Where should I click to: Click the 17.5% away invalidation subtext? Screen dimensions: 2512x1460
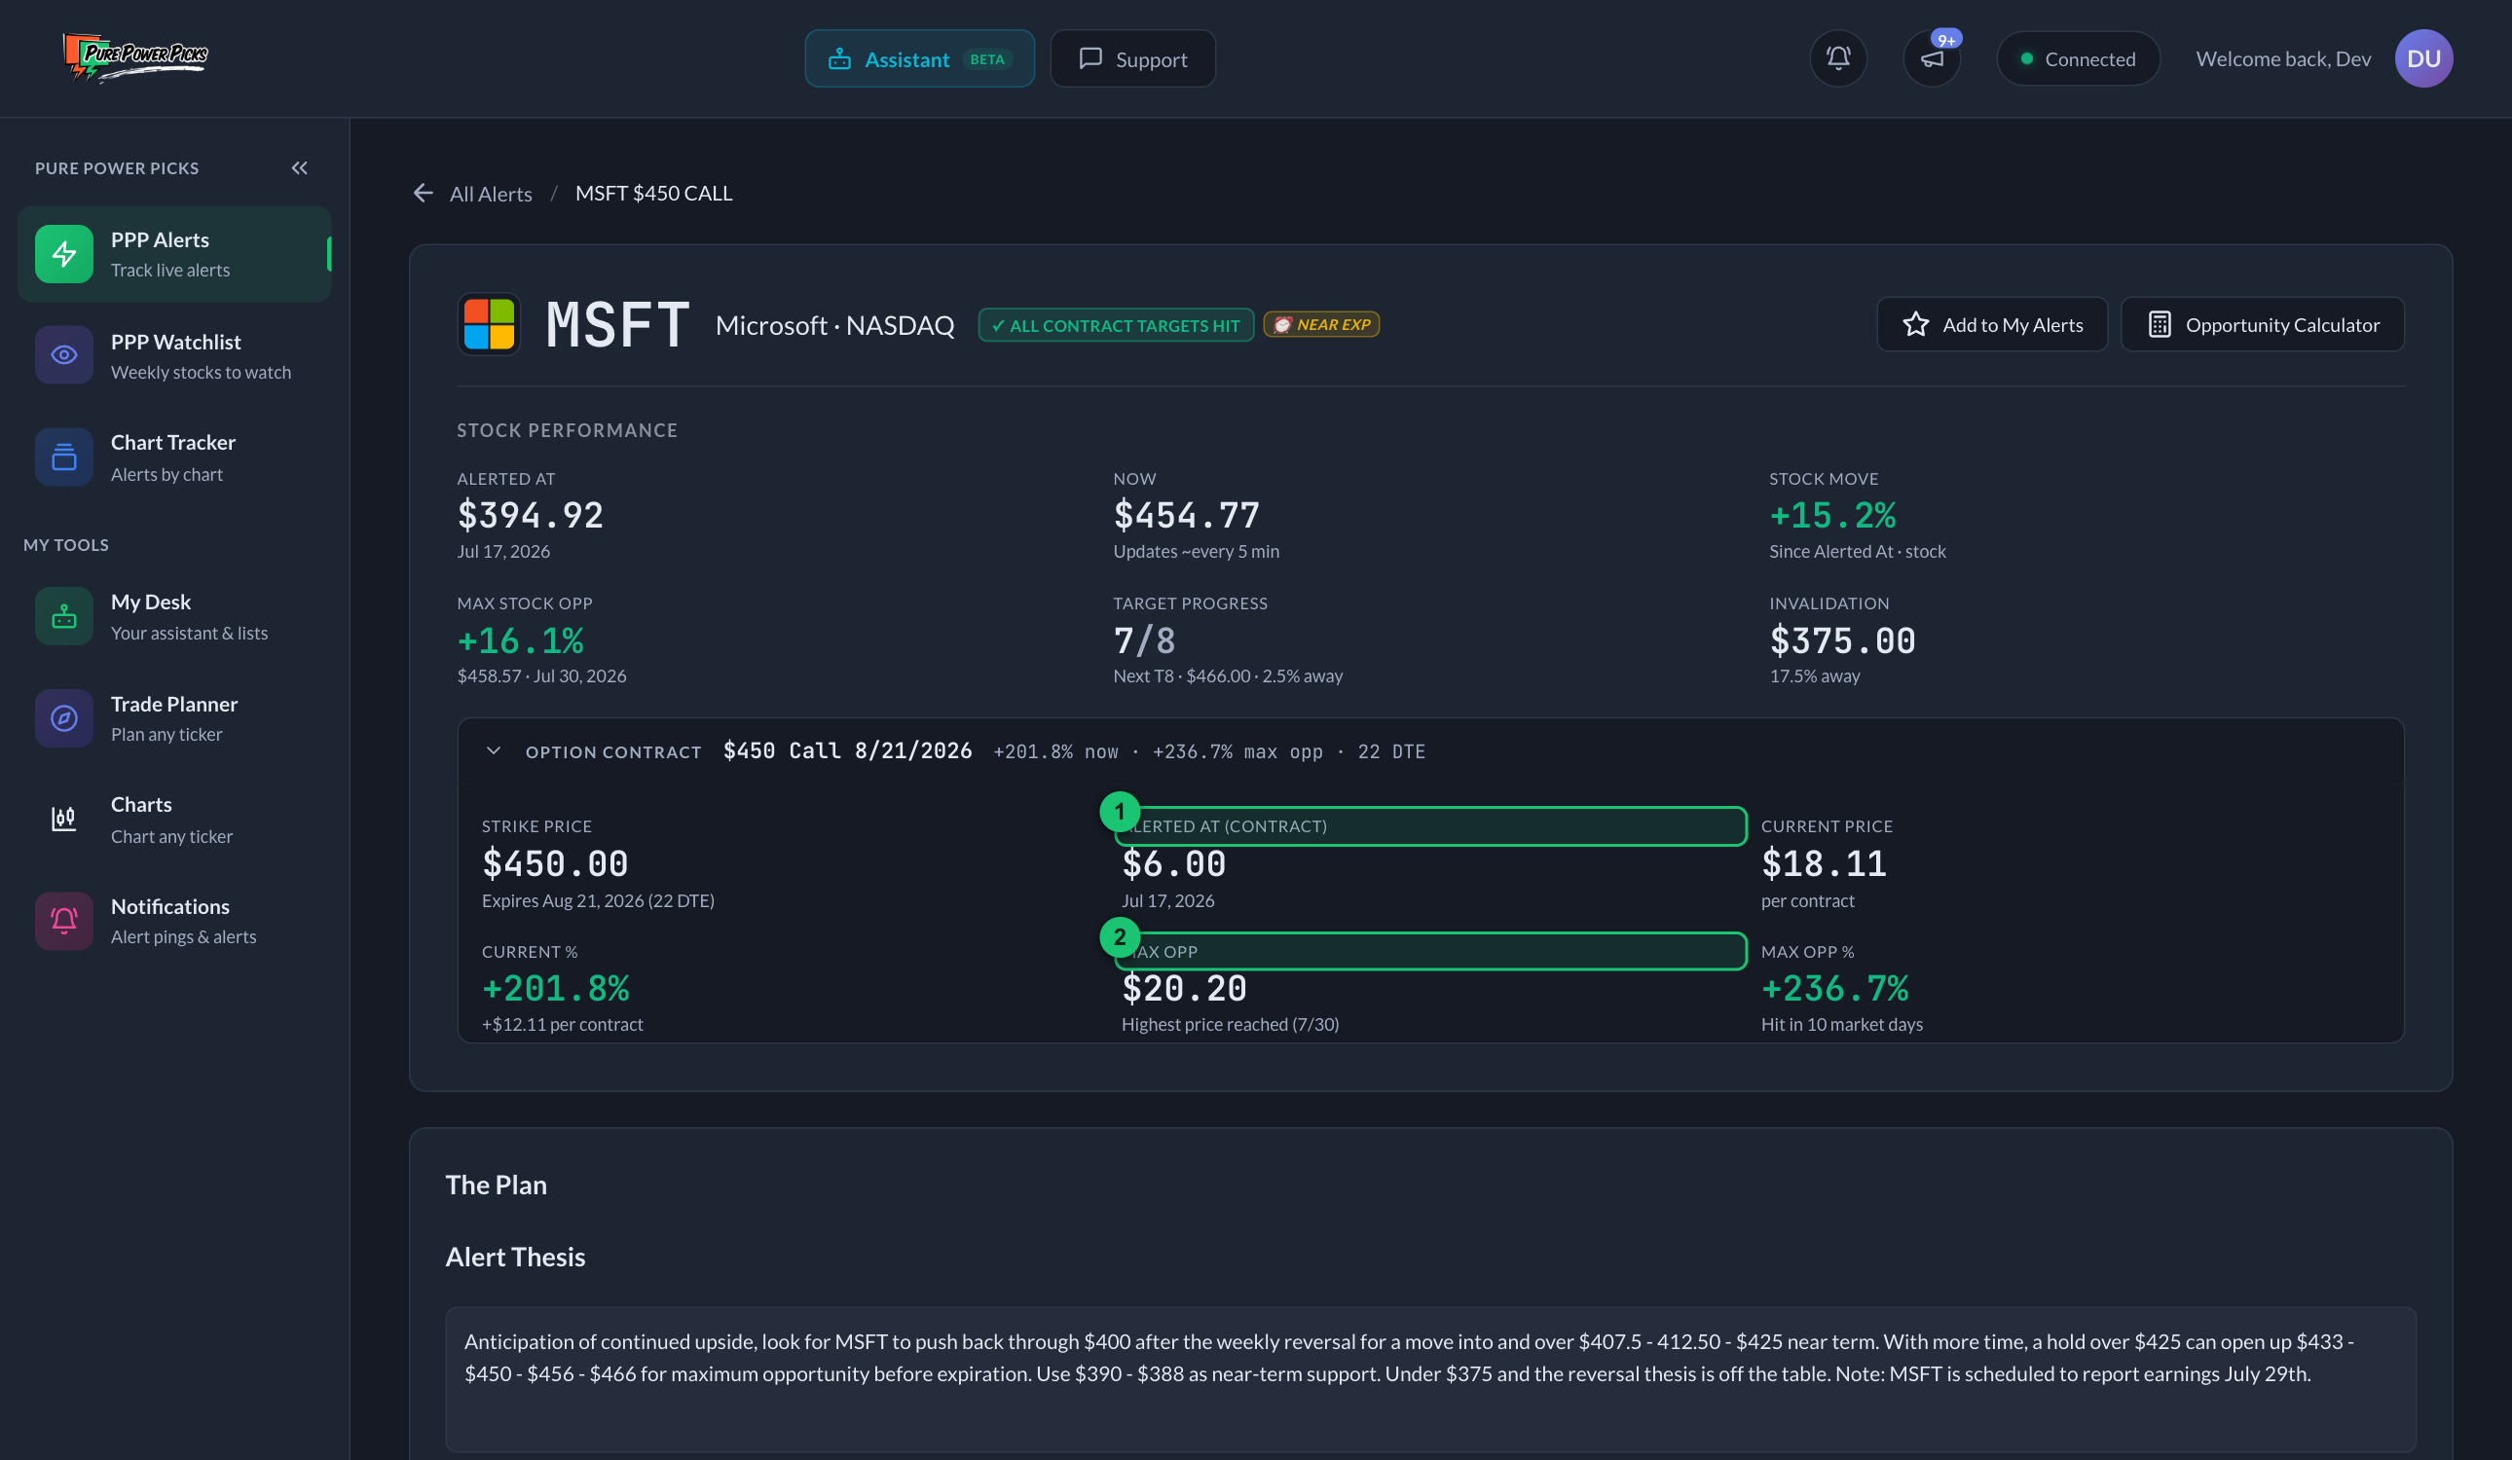pos(1814,675)
